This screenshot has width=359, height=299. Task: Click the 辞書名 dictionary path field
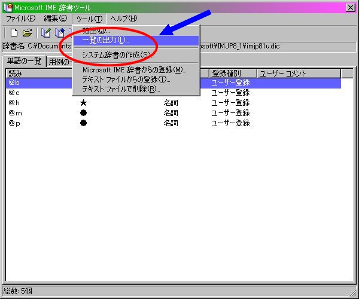pyautogui.click(x=179, y=47)
